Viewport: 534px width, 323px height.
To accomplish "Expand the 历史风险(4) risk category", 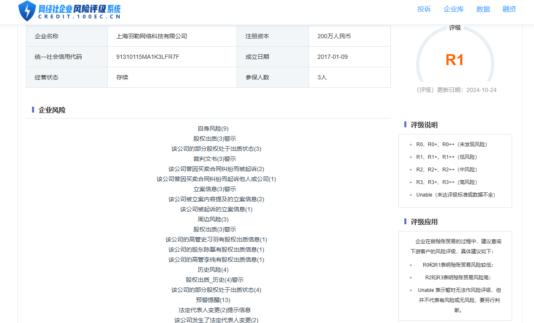I will point(213,270).
